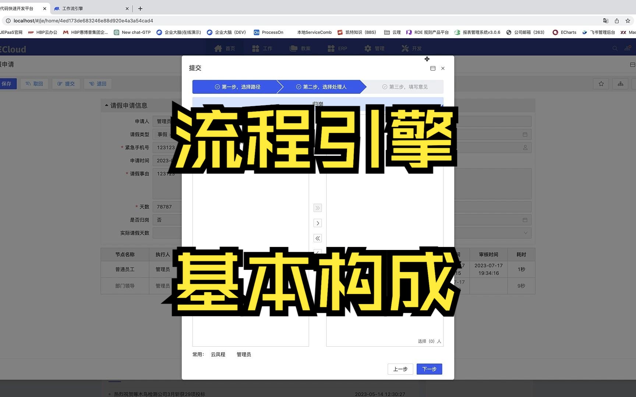Open the ProcessOn bookmark

pyautogui.click(x=269, y=32)
